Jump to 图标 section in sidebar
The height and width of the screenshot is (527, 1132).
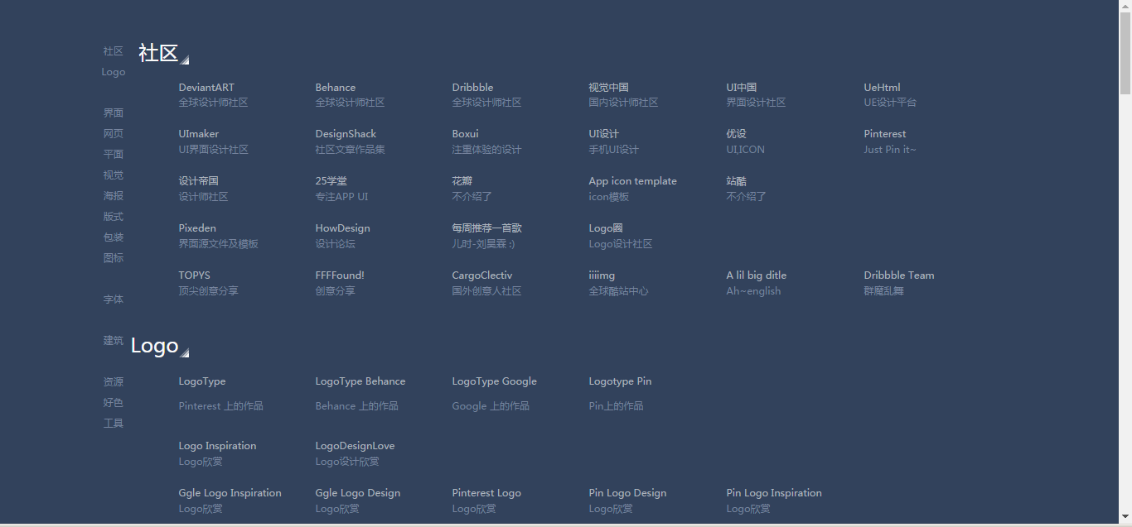tap(114, 258)
